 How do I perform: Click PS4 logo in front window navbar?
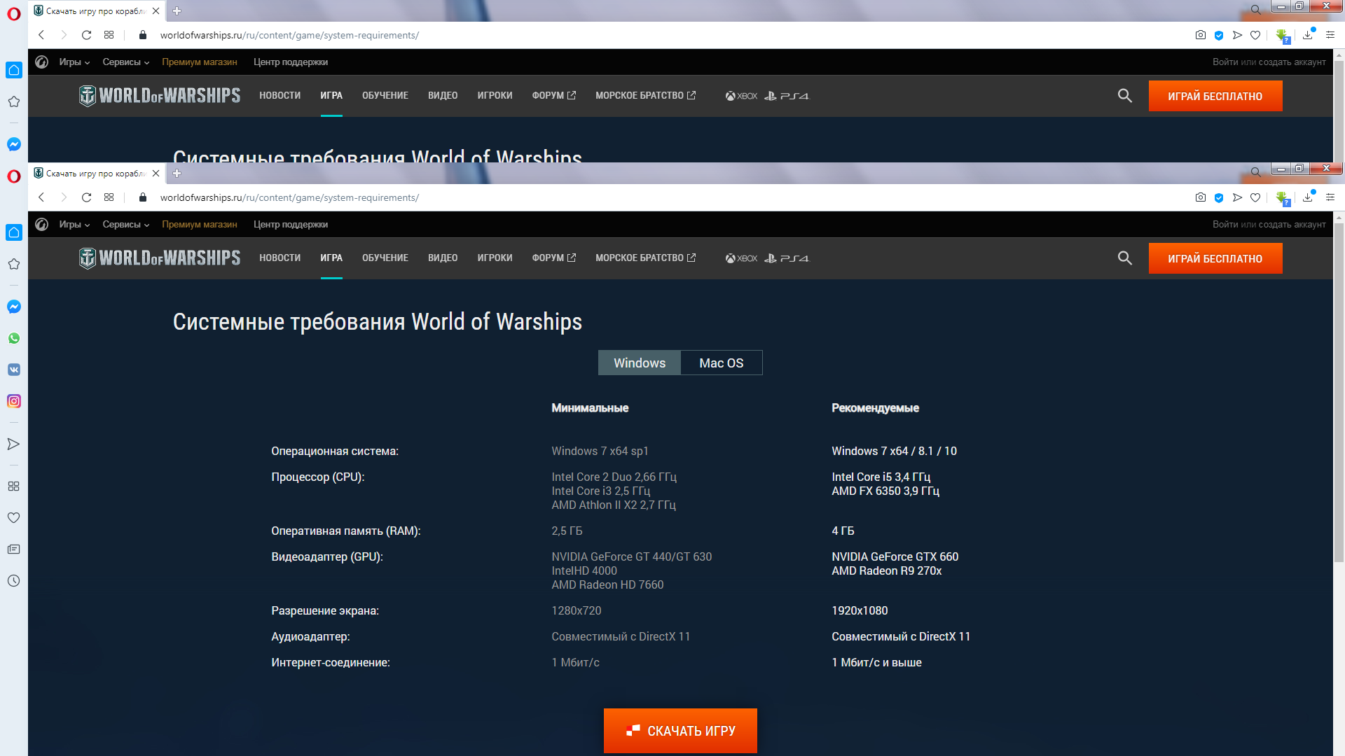[786, 258]
